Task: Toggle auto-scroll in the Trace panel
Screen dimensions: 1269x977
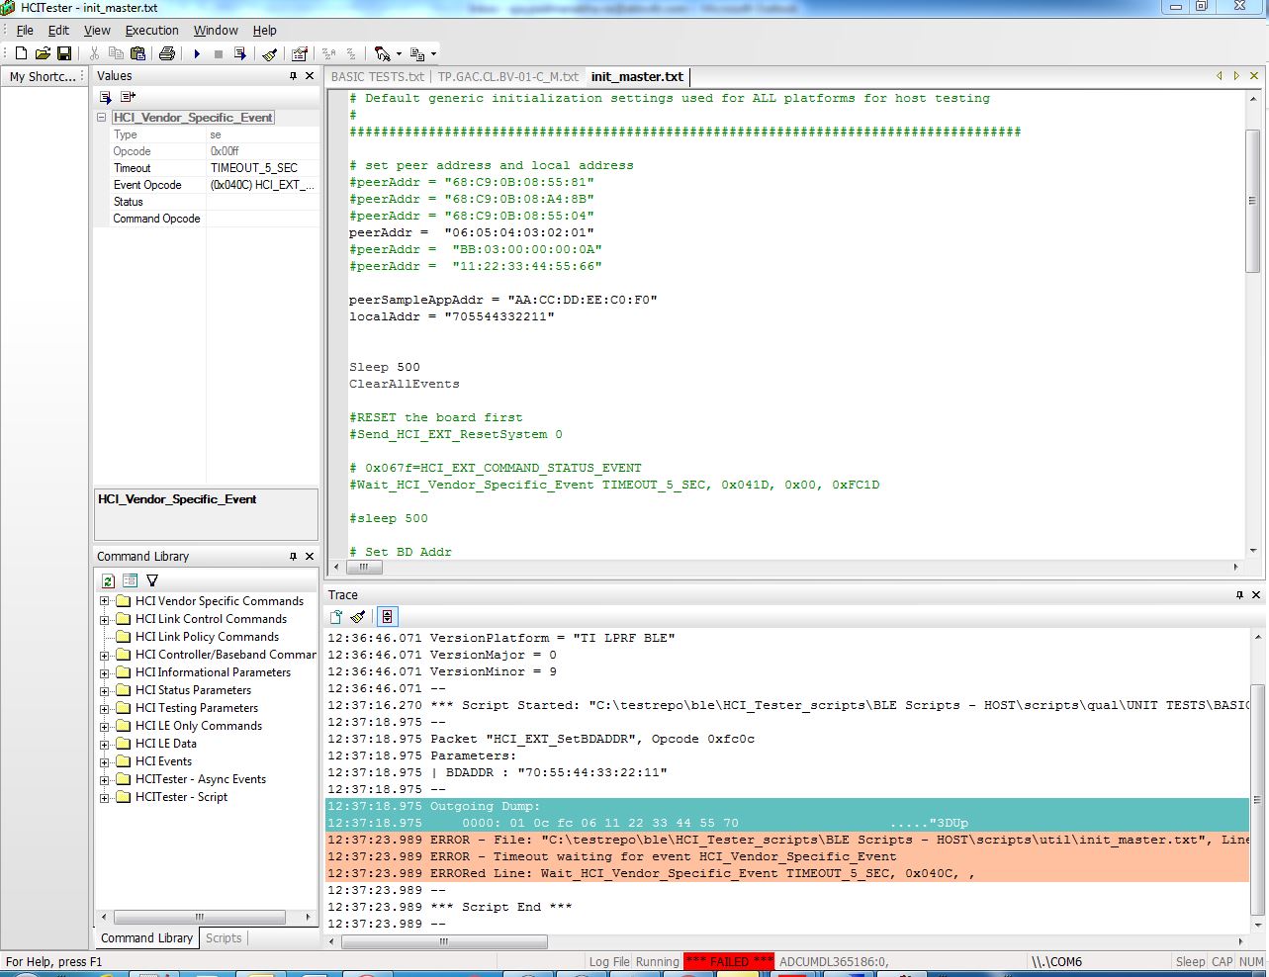Action: [x=388, y=616]
